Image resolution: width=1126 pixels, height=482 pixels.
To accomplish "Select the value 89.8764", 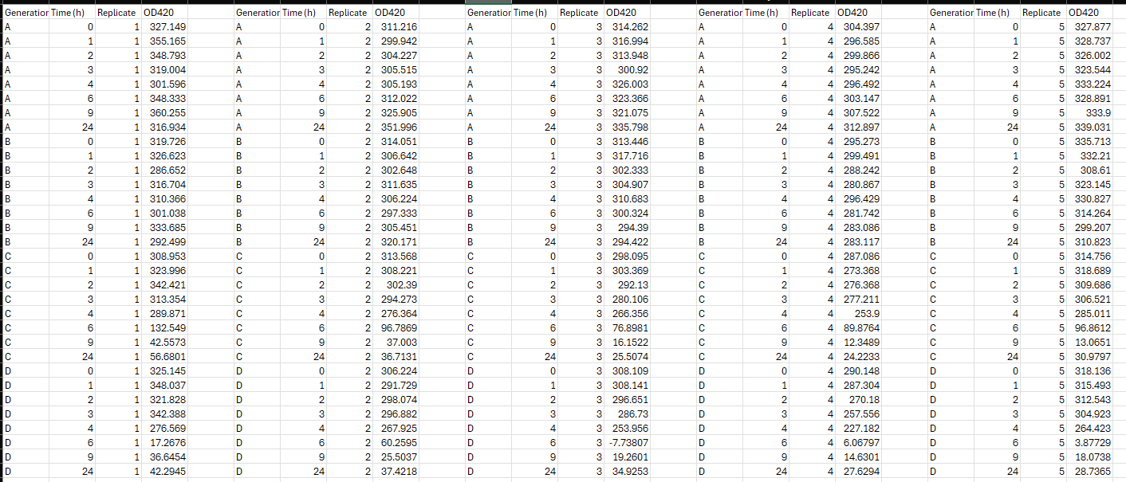I will point(860,328).
